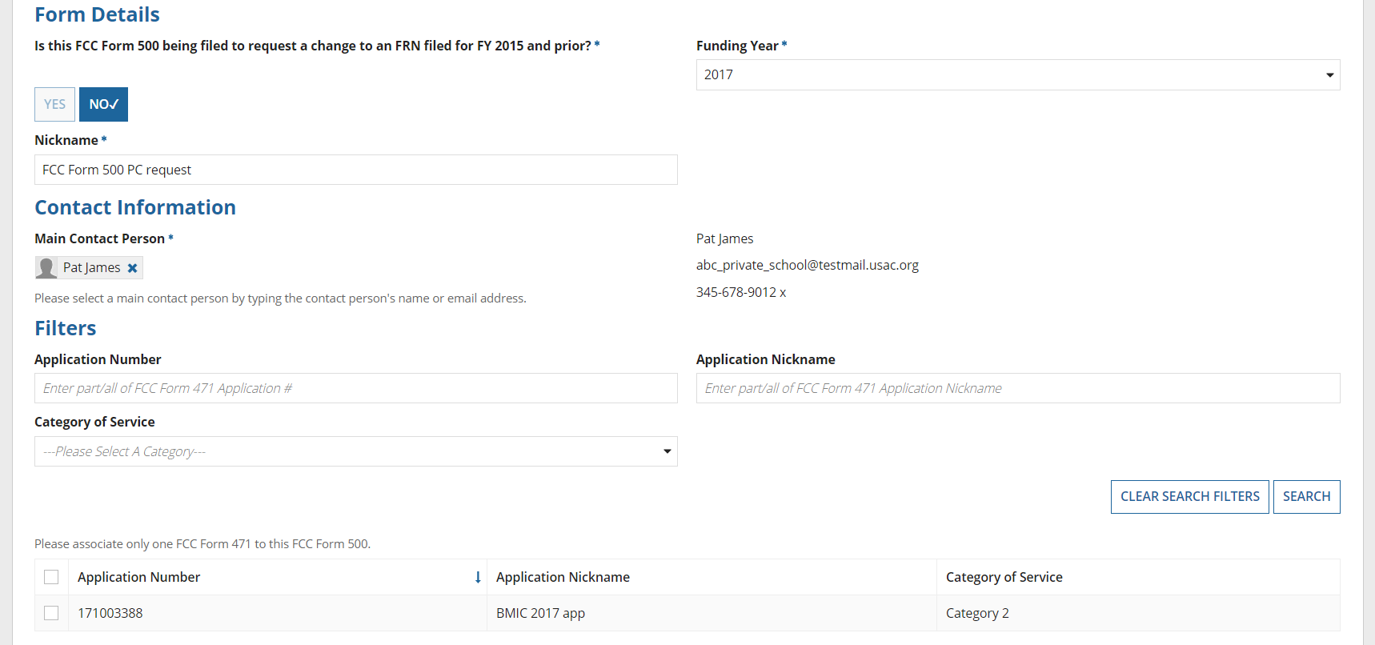Click the Application Number filter field
This screenshot has height=645, width=1375.
pos(355,388)
